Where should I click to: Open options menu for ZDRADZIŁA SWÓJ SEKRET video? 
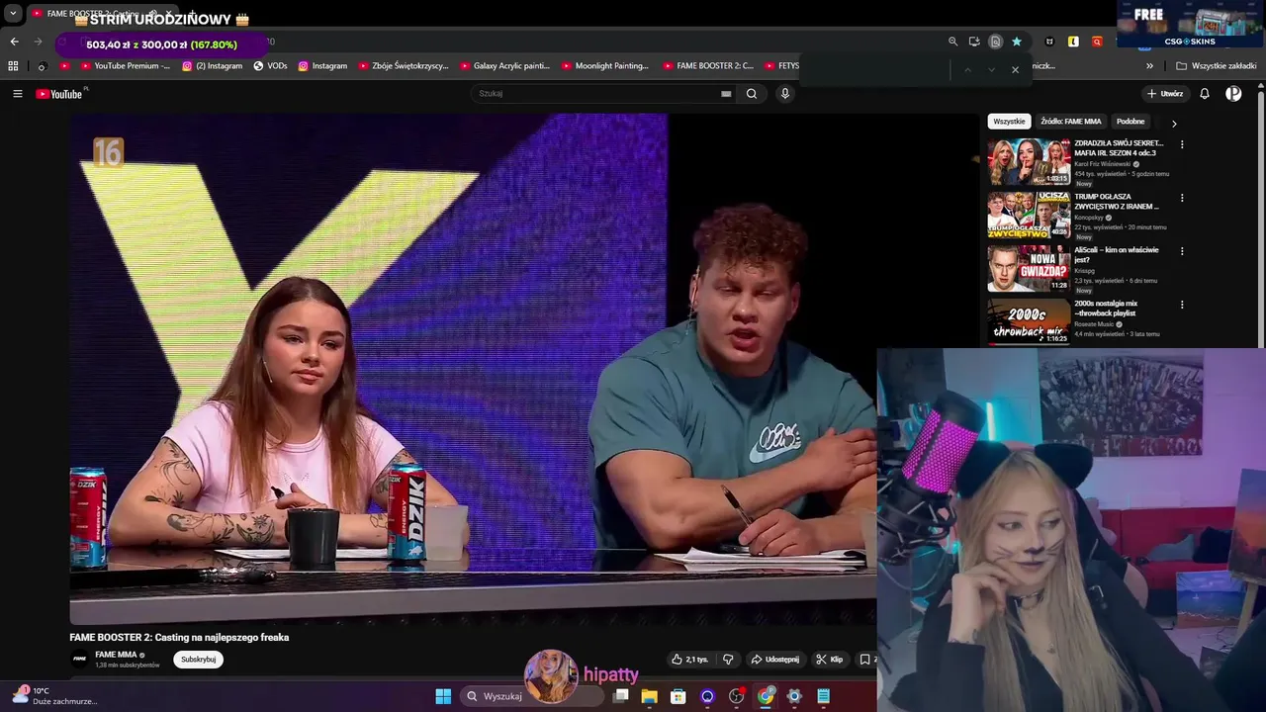1182,144
